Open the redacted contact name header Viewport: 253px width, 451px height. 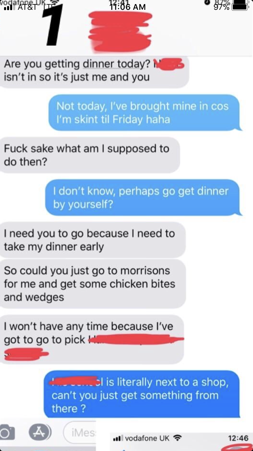click(120, 31)
